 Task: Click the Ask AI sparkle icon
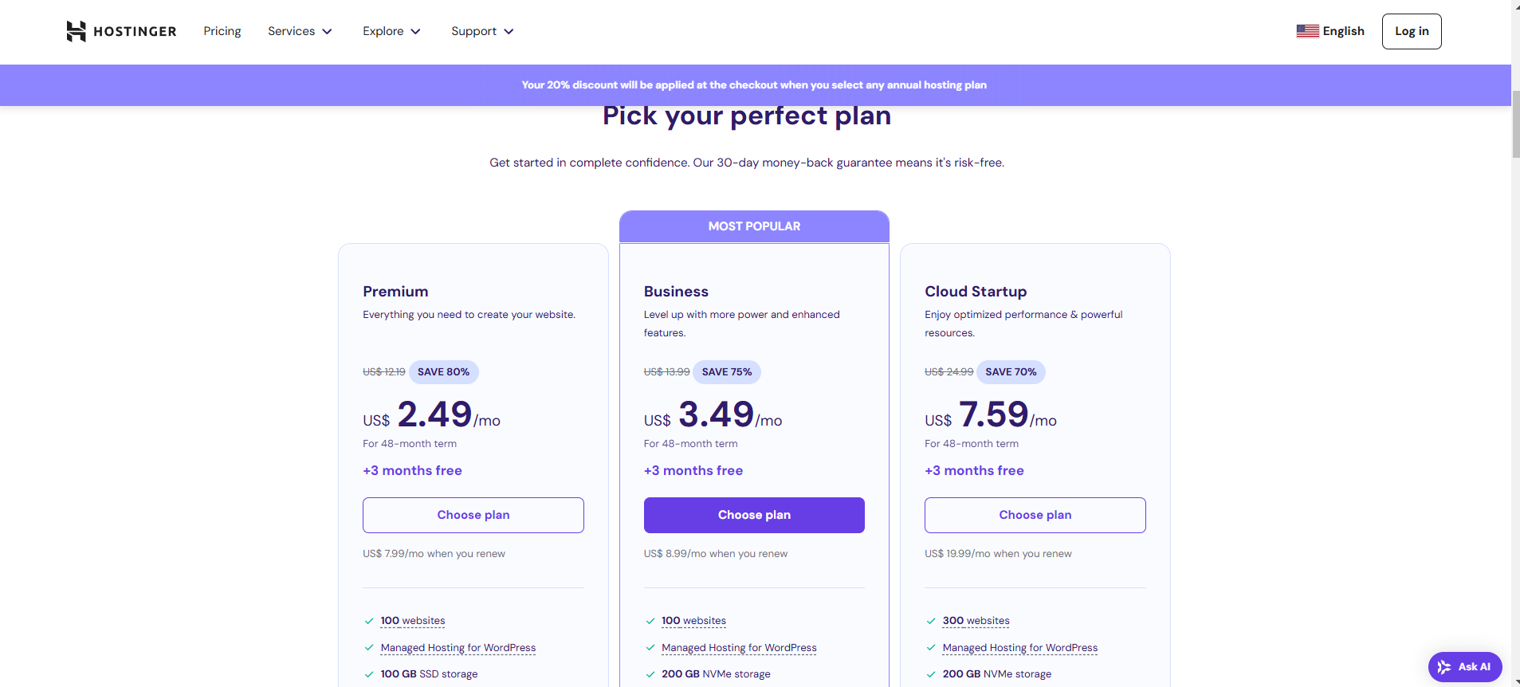click(1444, 667)
